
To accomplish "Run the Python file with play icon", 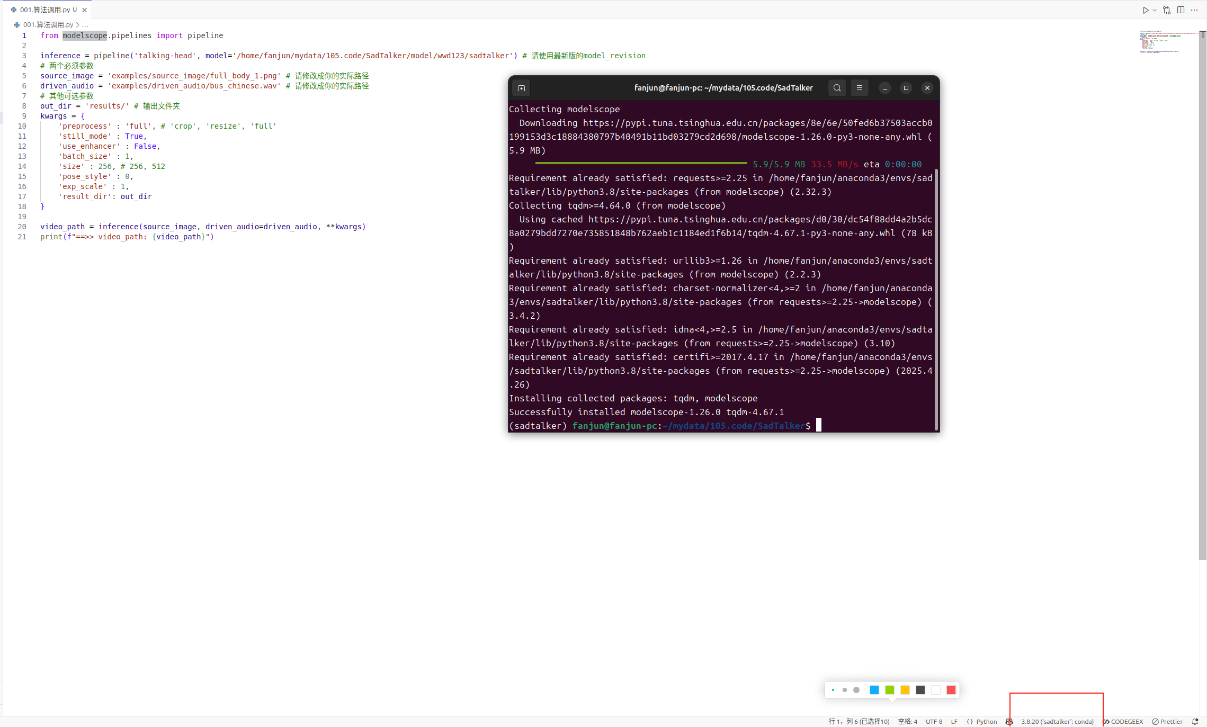I will 1145,10.
